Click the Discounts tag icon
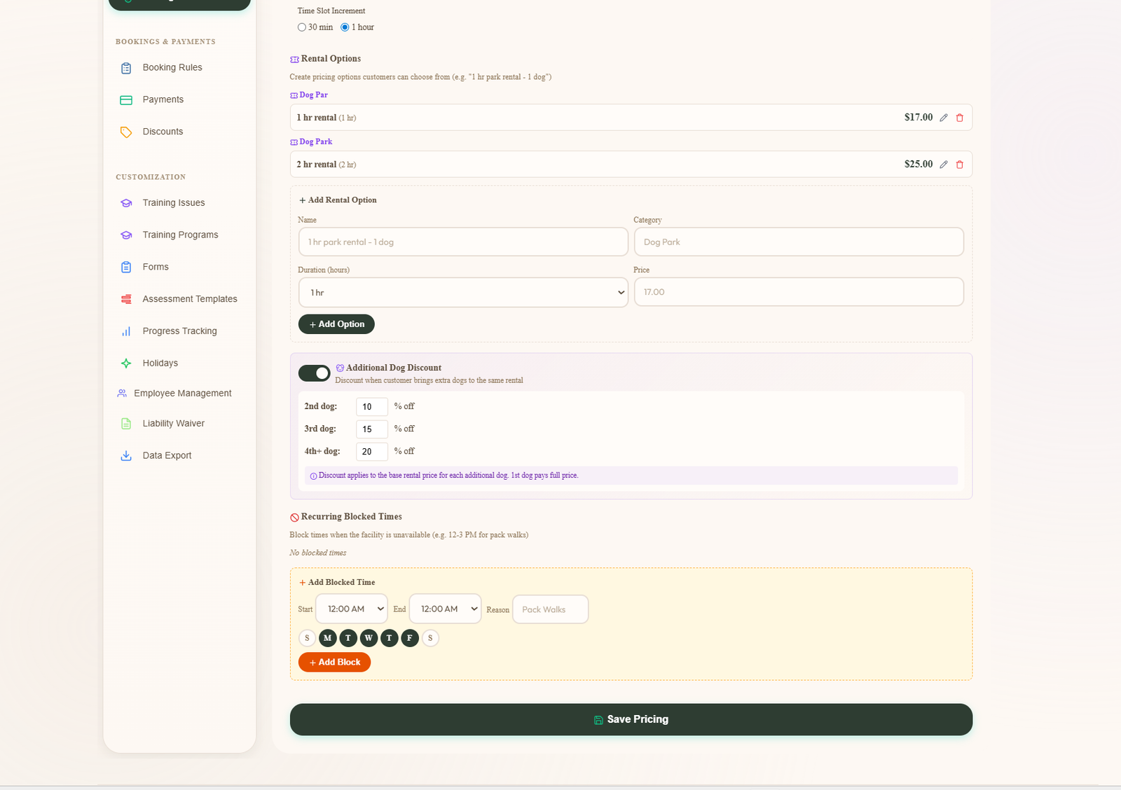 coord(126,132)
